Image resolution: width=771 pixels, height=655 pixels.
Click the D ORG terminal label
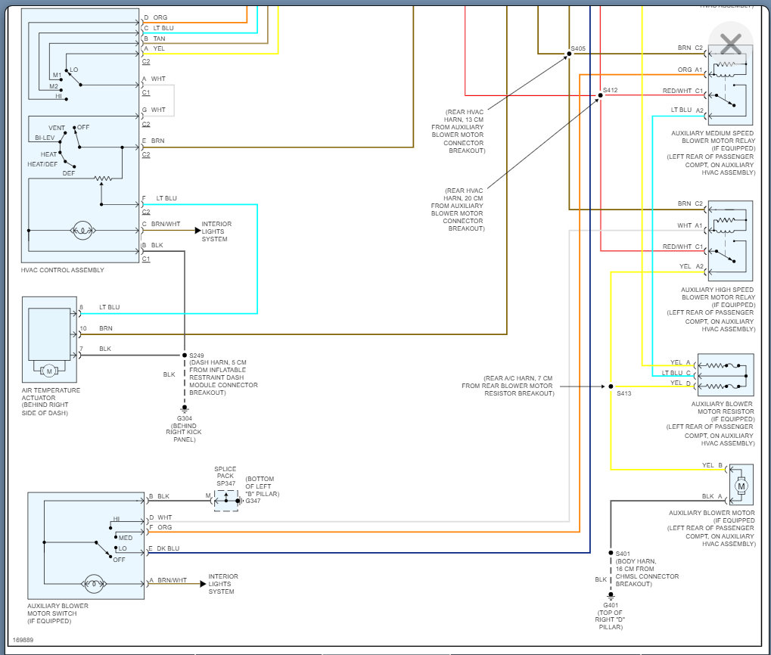[x=155, y=17]
